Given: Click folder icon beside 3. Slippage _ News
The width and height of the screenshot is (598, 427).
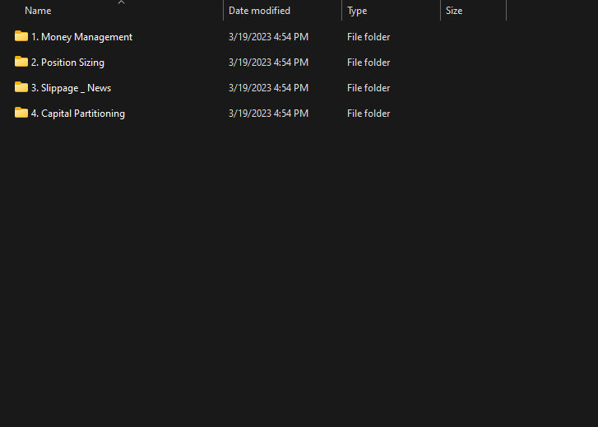Looking at the screenshot, I should tap(21, 87).
